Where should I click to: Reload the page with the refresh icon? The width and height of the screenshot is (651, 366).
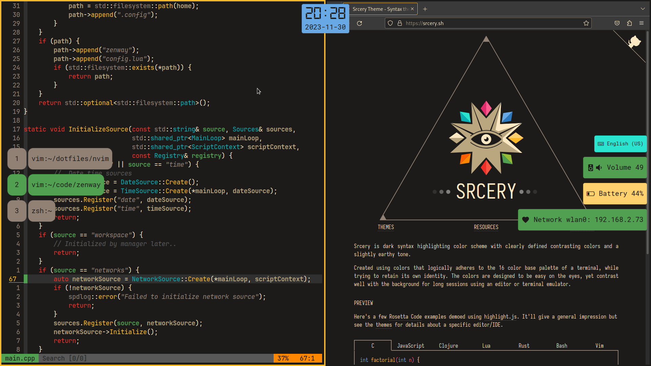point(359,23)
